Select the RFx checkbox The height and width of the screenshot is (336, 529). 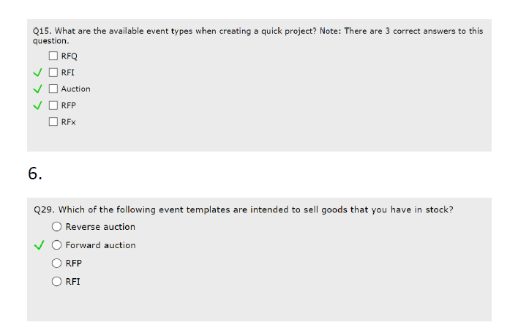pyautogui.click(x=54, y=122)
